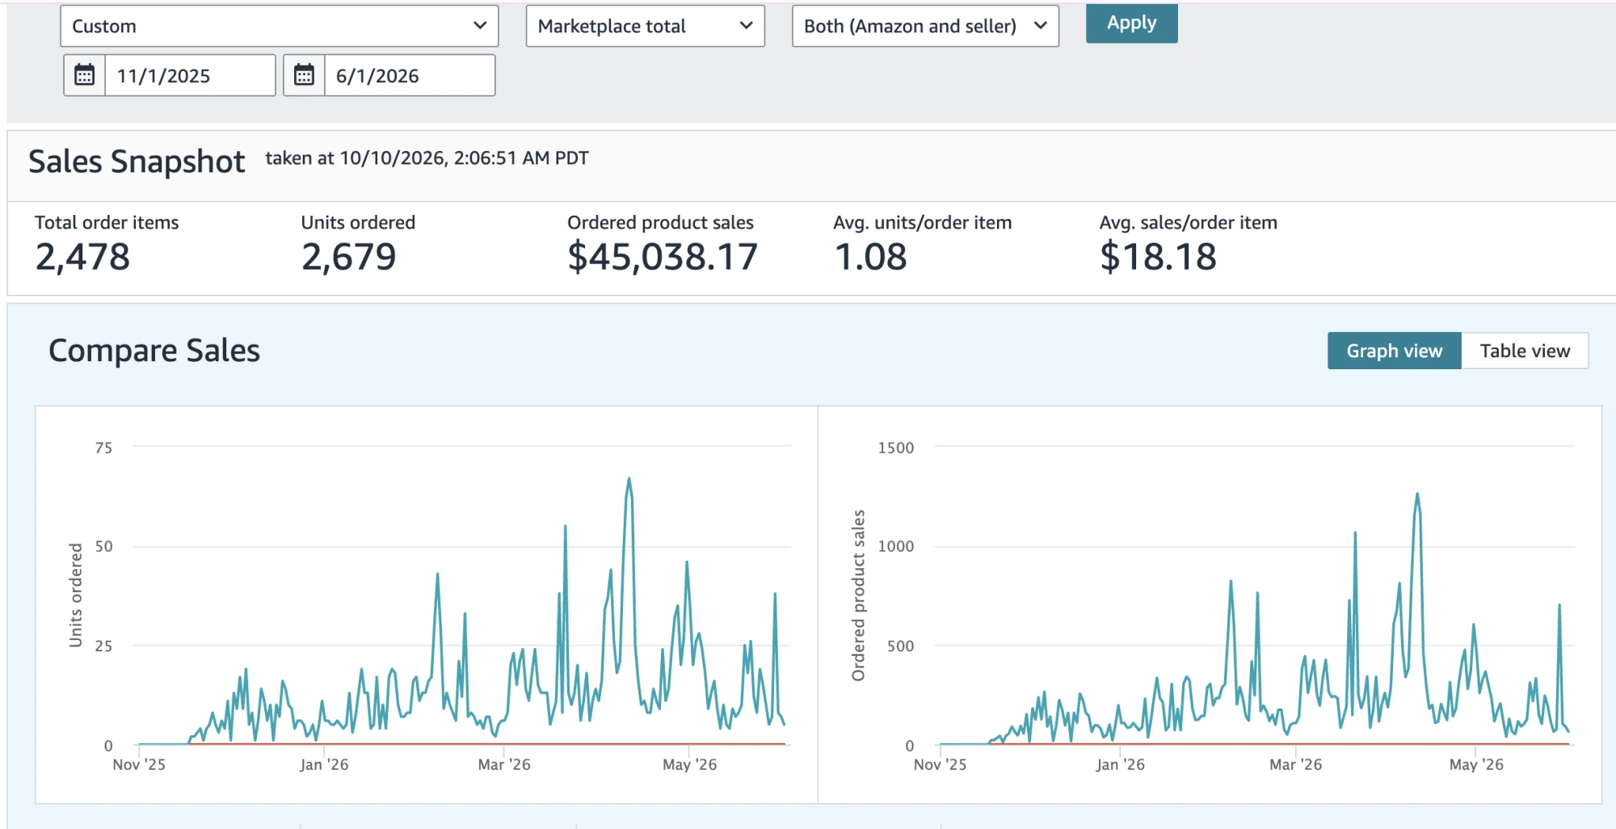The width and height of the screenshot is (1616, 829).
Task: Click the Apply button
Action: click(x=1131, y=23)
